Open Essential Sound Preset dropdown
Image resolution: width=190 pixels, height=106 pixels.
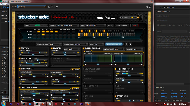pos(175,31)
